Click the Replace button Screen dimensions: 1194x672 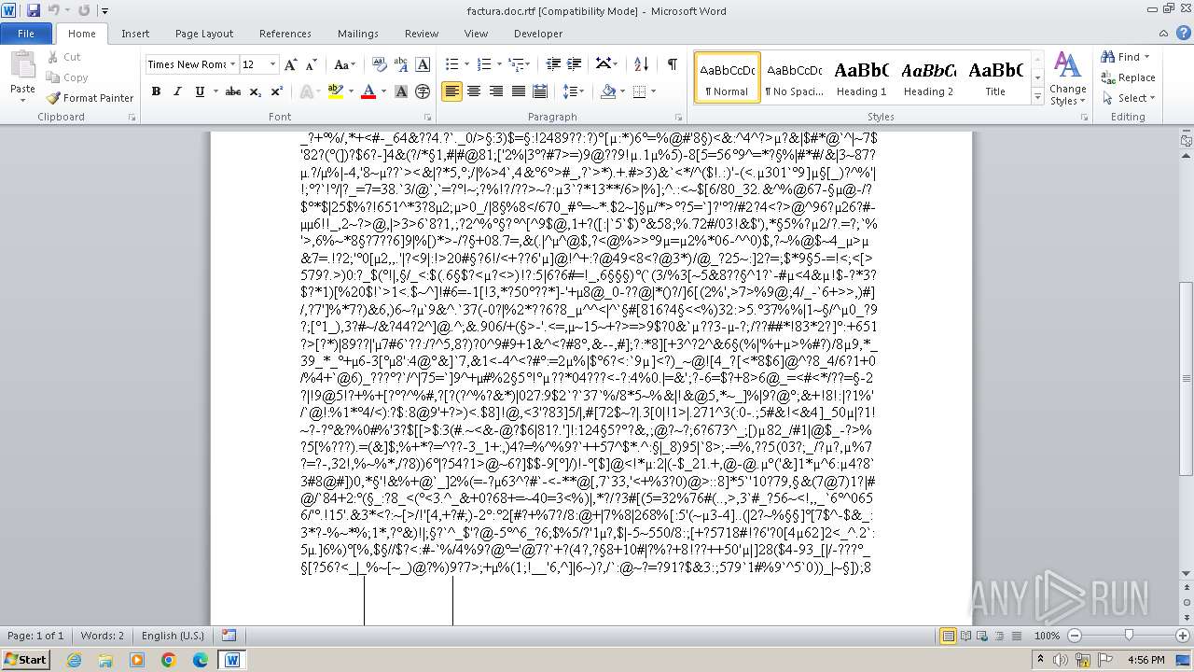[x=1128, y=77]
